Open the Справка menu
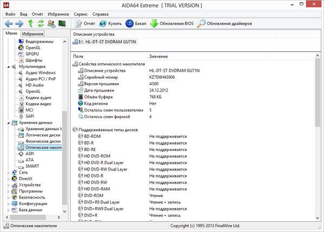Viewport: 324px width, 232px height. pyautogui.click(x=100, y=14)
